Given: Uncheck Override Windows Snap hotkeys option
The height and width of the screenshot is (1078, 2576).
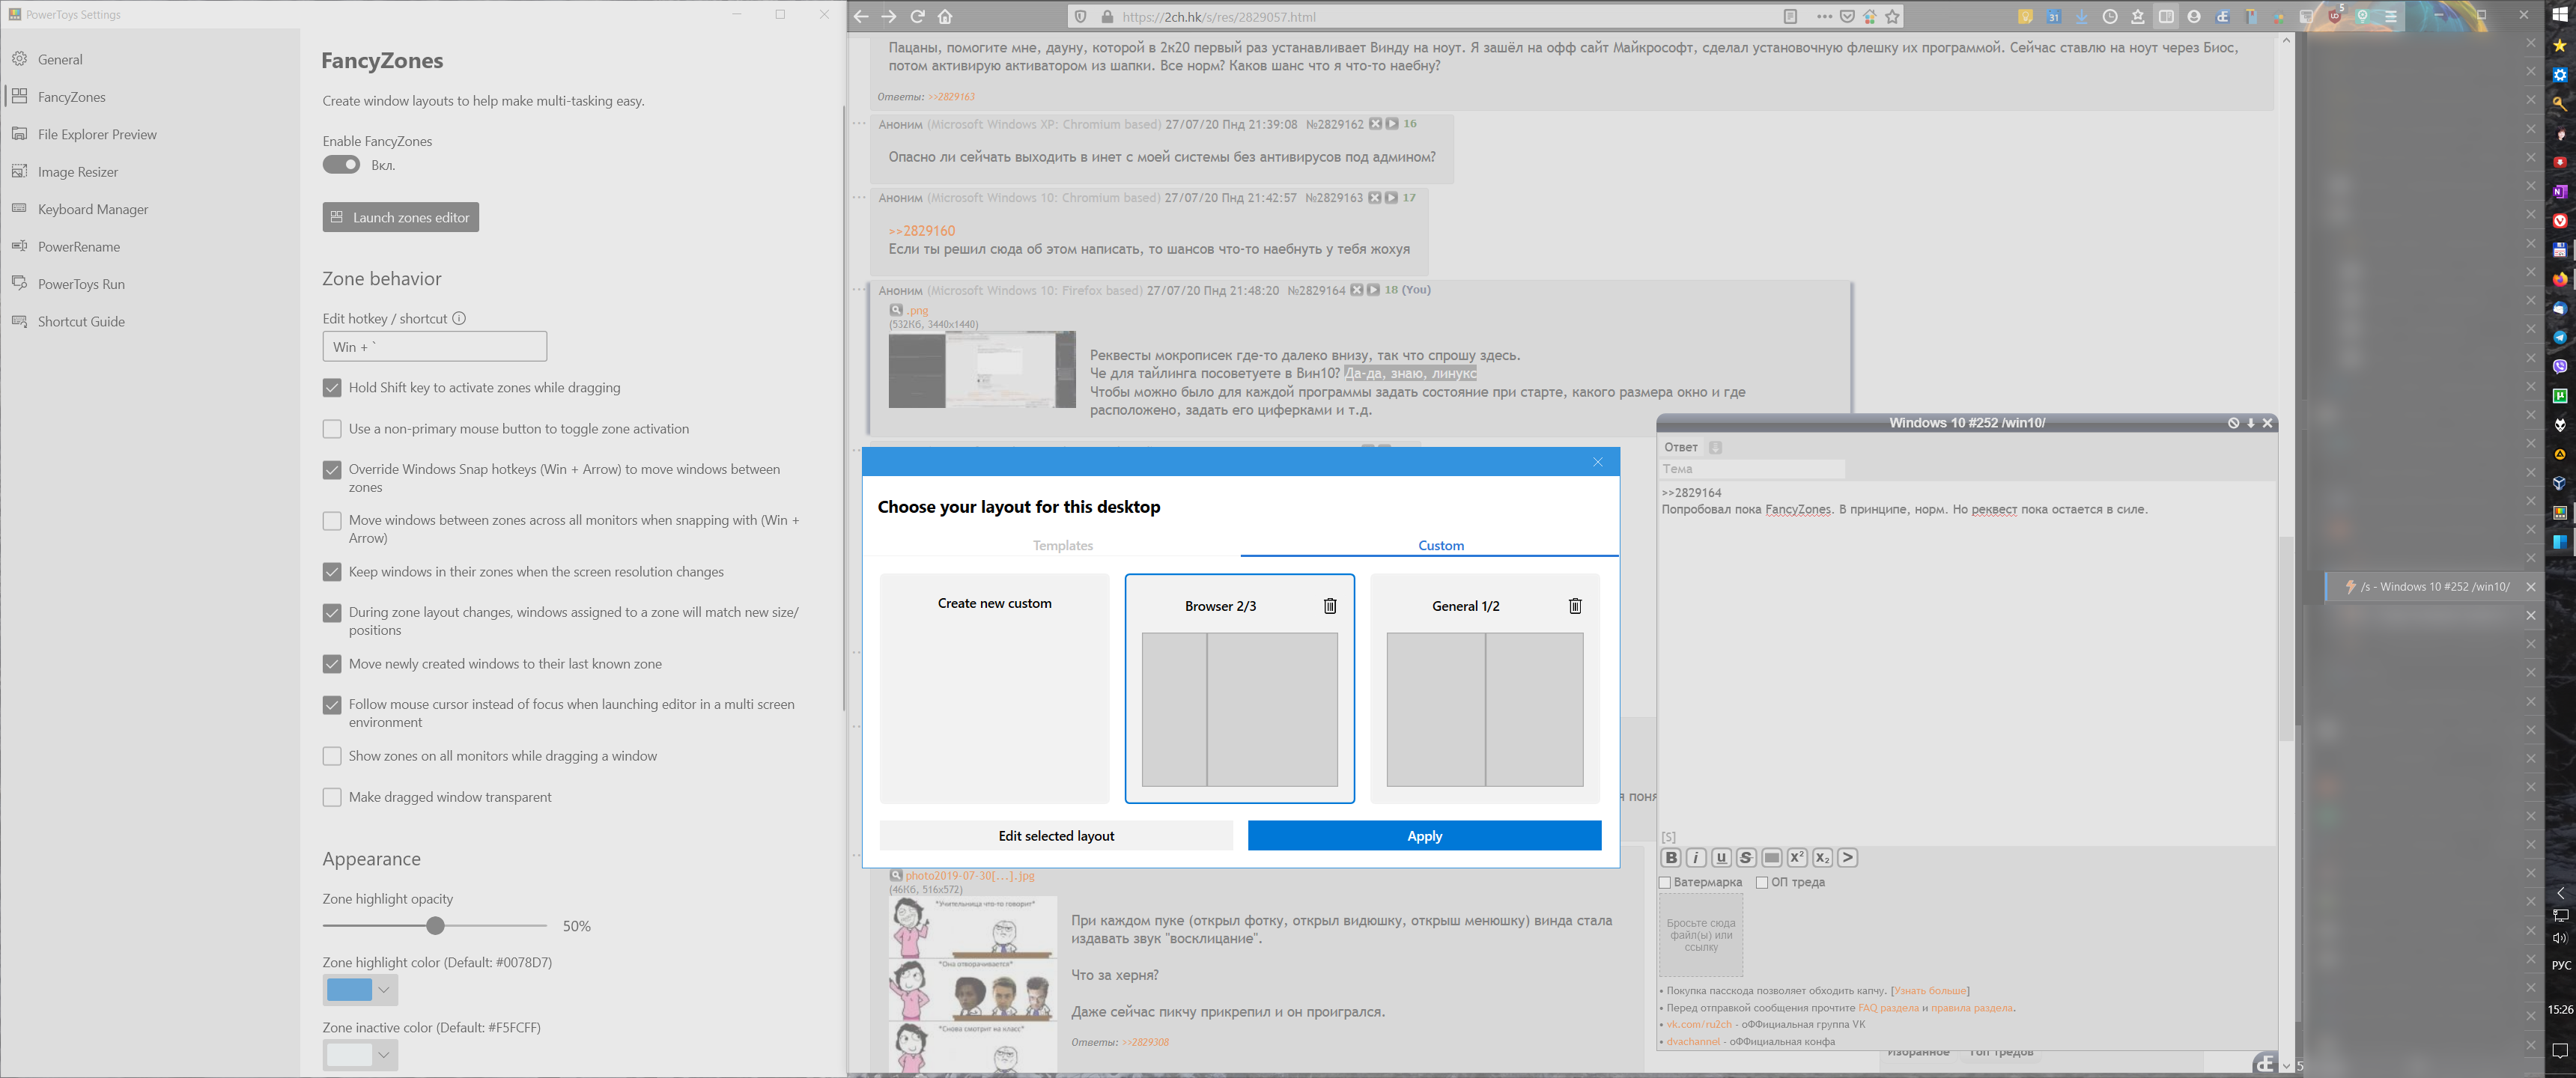Looking at the screenshot, I should [332, 470].
